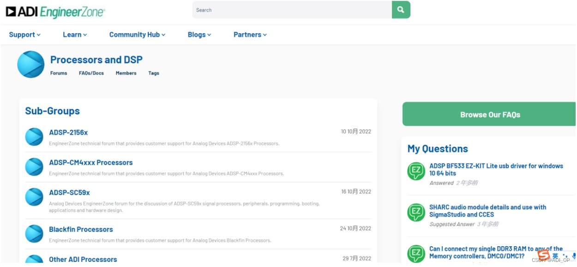Screen dimensions: 577x267
Task: Focus the Search input field
Action: click(292, 10)
